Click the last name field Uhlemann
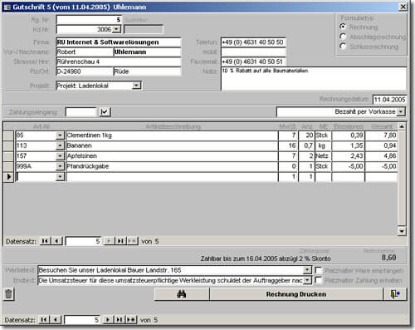 [x=147, y=52]
